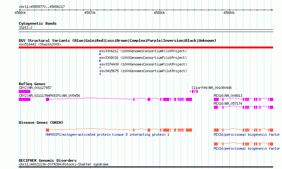Click the MAPK8IP1|NM_005456 RefSeq label
This screenshot has height=169, width=282.
point(63,96)
